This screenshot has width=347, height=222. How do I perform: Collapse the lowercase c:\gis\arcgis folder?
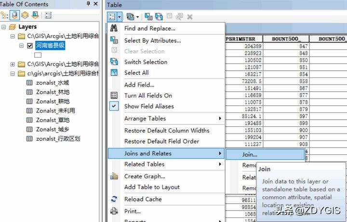click(x=13, y=74)
